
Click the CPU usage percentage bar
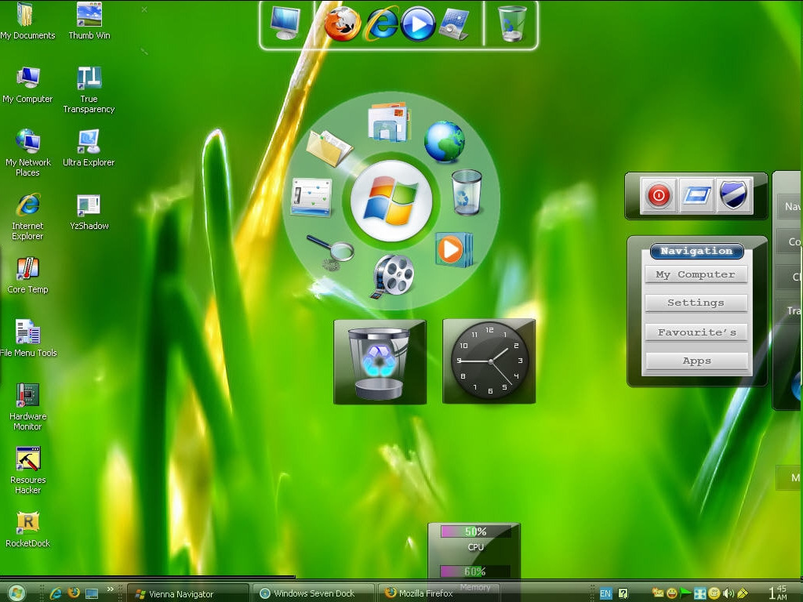point(475,532)
